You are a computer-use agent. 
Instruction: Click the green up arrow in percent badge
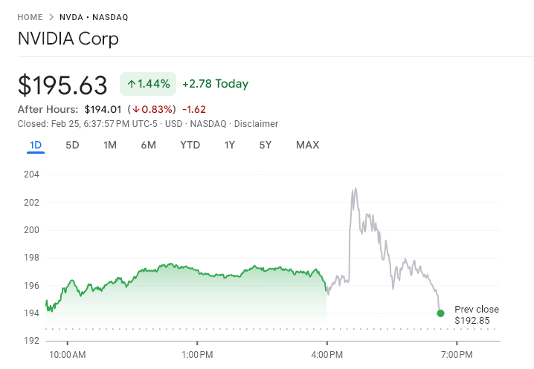point(131,85)
